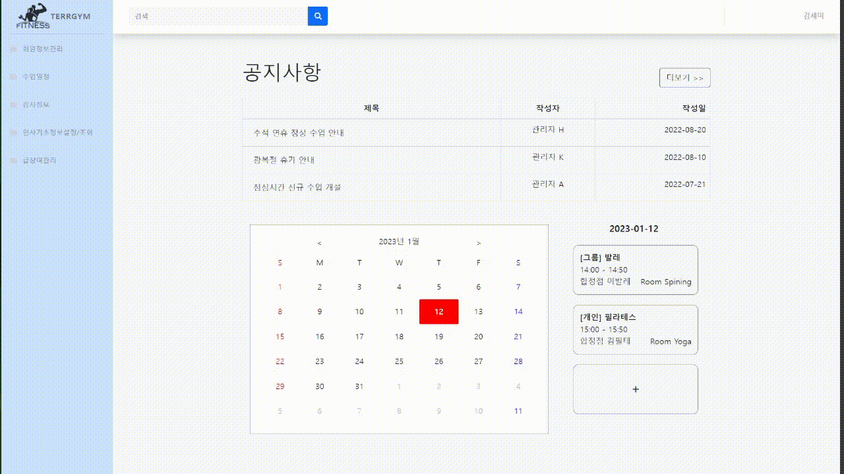
Task: Go to previous month in calendar
Action: [319, 243]
